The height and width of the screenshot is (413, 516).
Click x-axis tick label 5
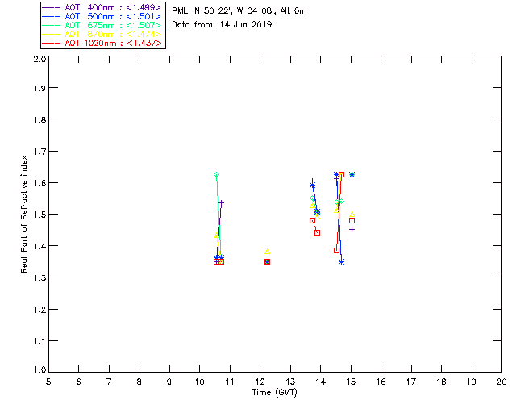pos(48,382)
